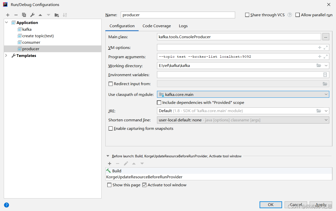Move configuration down in the list toolbar

point(48,15)
